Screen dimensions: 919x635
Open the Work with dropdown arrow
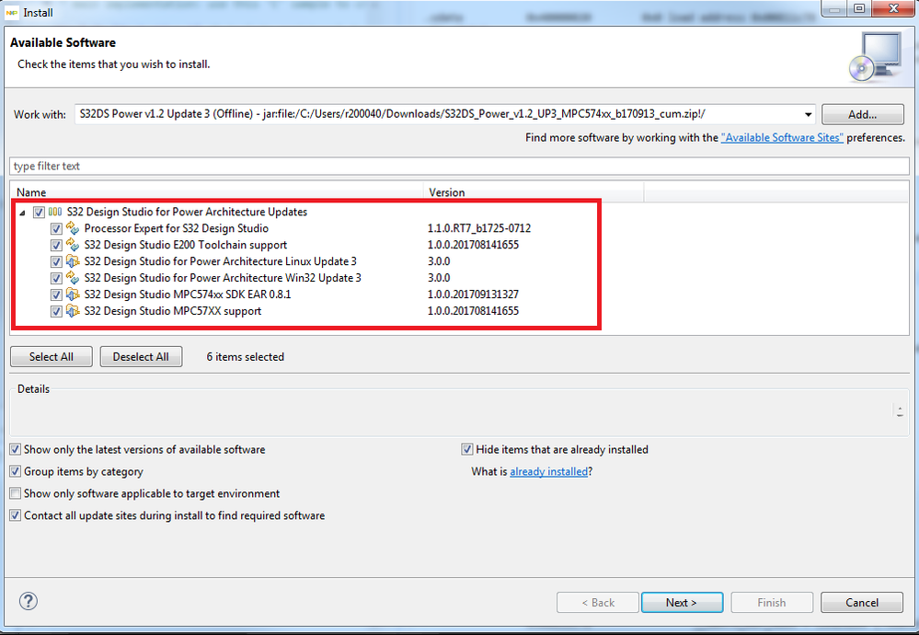click(x=809, y=114)
